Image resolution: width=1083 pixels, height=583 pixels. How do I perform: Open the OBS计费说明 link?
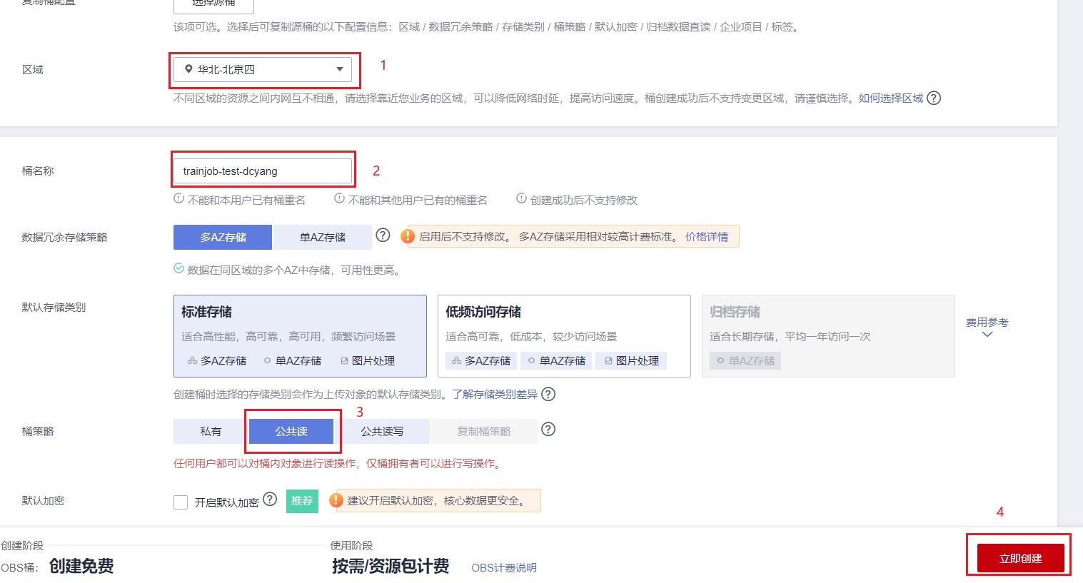[x=504, y=567]
